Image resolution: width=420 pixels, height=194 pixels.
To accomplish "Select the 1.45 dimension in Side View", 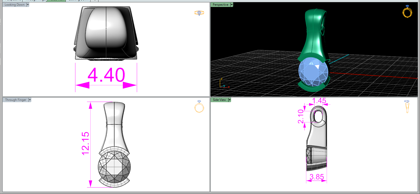I will tap(319, 101).
